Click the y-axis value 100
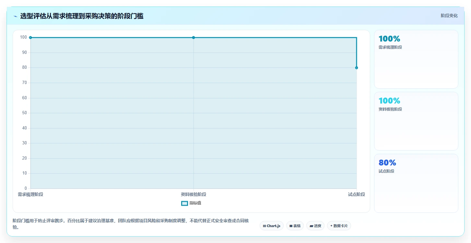This screenshot has width=471, height=243. [x=23, y=37]
